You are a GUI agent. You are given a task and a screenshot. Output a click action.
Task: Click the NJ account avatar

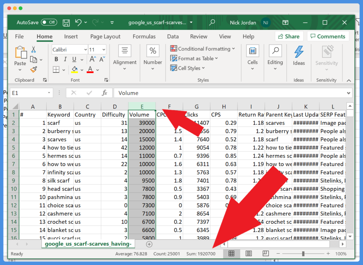tap(266, 22)
